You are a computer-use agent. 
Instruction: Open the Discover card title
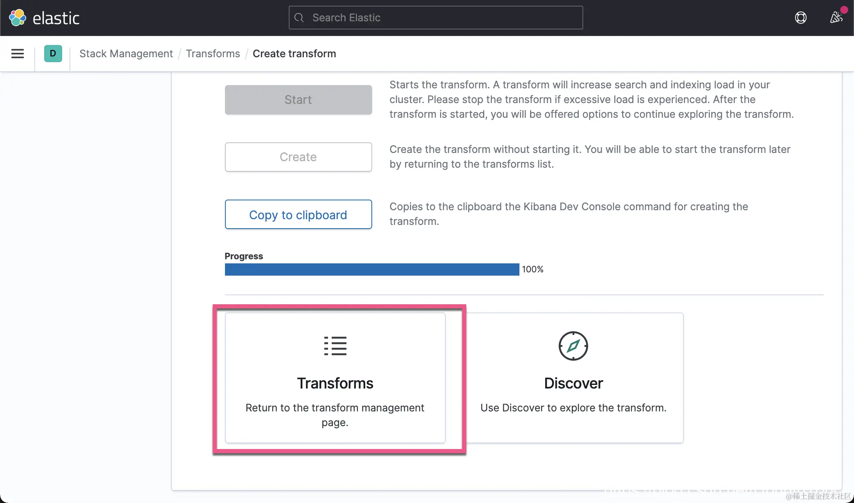[x=573, y=383]
